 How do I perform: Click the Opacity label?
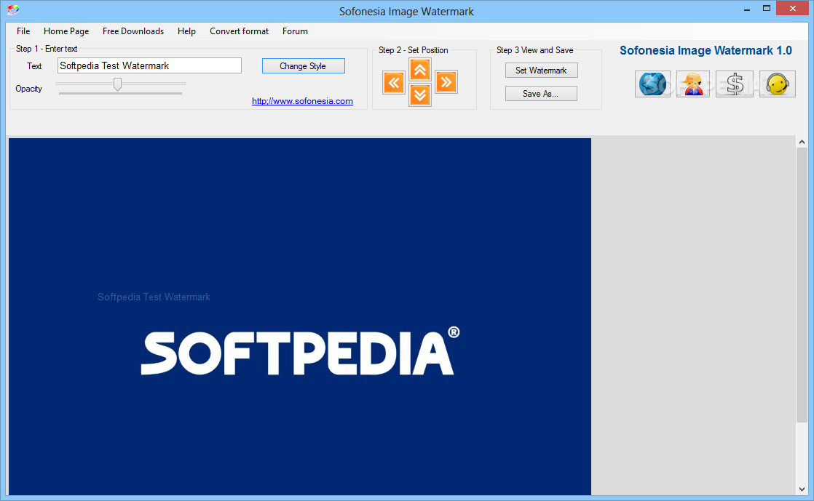point(28,89)
